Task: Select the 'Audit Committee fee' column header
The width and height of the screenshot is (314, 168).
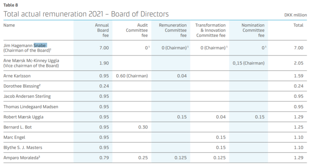Action: click(x=137, y=30)
